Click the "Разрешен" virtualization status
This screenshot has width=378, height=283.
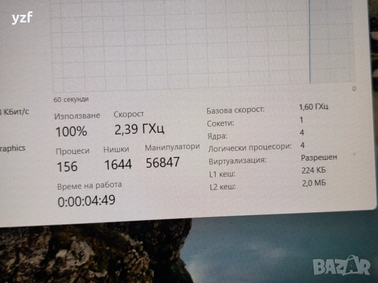click(x=319, y=157)
